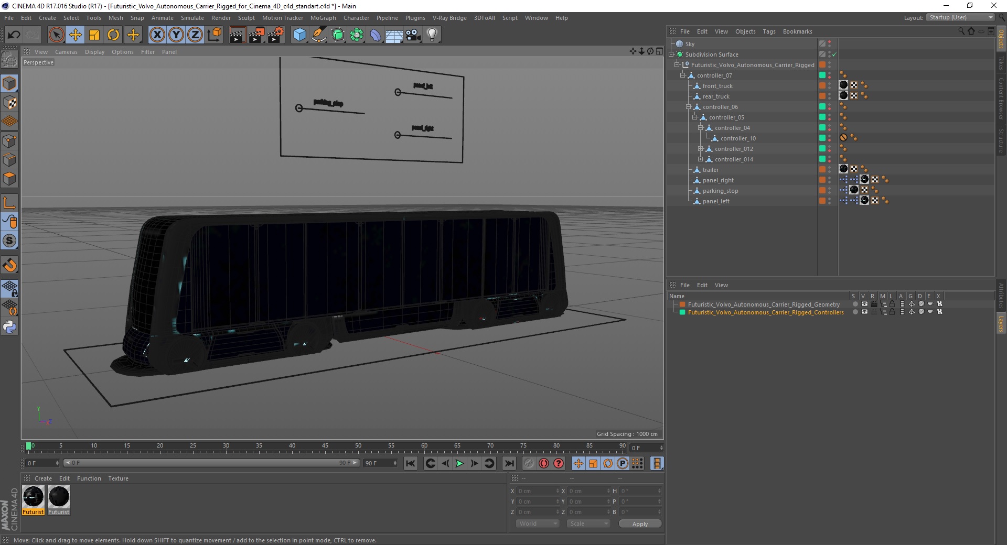Screen dimensions: 1007x545
Task: Open material manager Texture menu
Action: pyautogui.click(x=118, y=478)
